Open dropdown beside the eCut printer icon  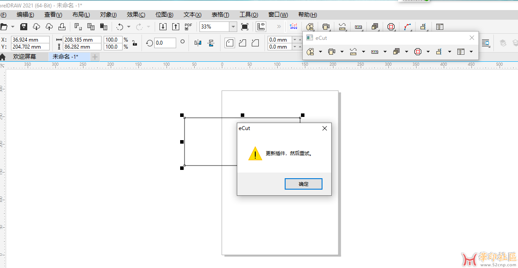point(342,52)
